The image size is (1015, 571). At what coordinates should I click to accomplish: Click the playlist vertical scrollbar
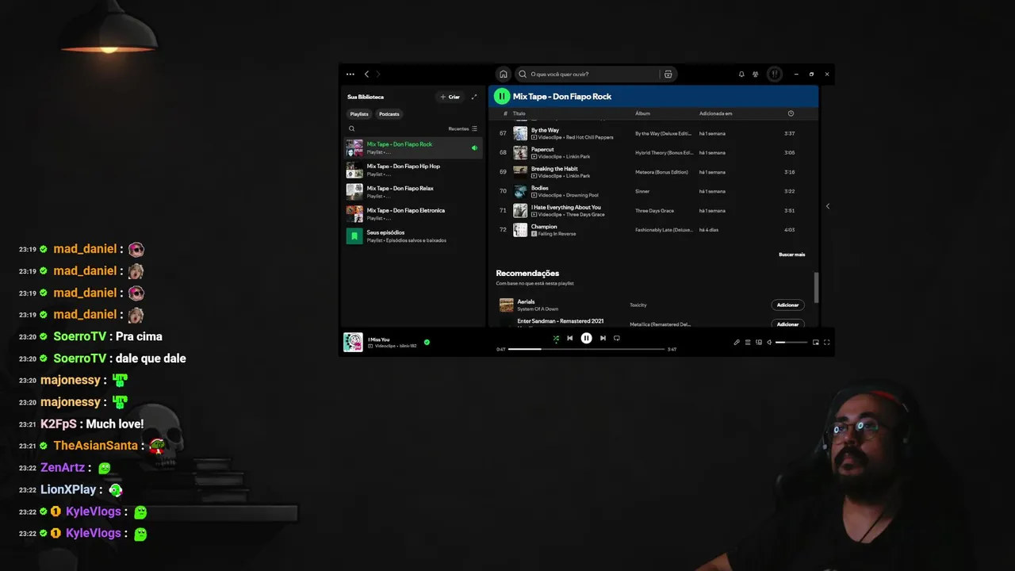click(x=816, y=287)
